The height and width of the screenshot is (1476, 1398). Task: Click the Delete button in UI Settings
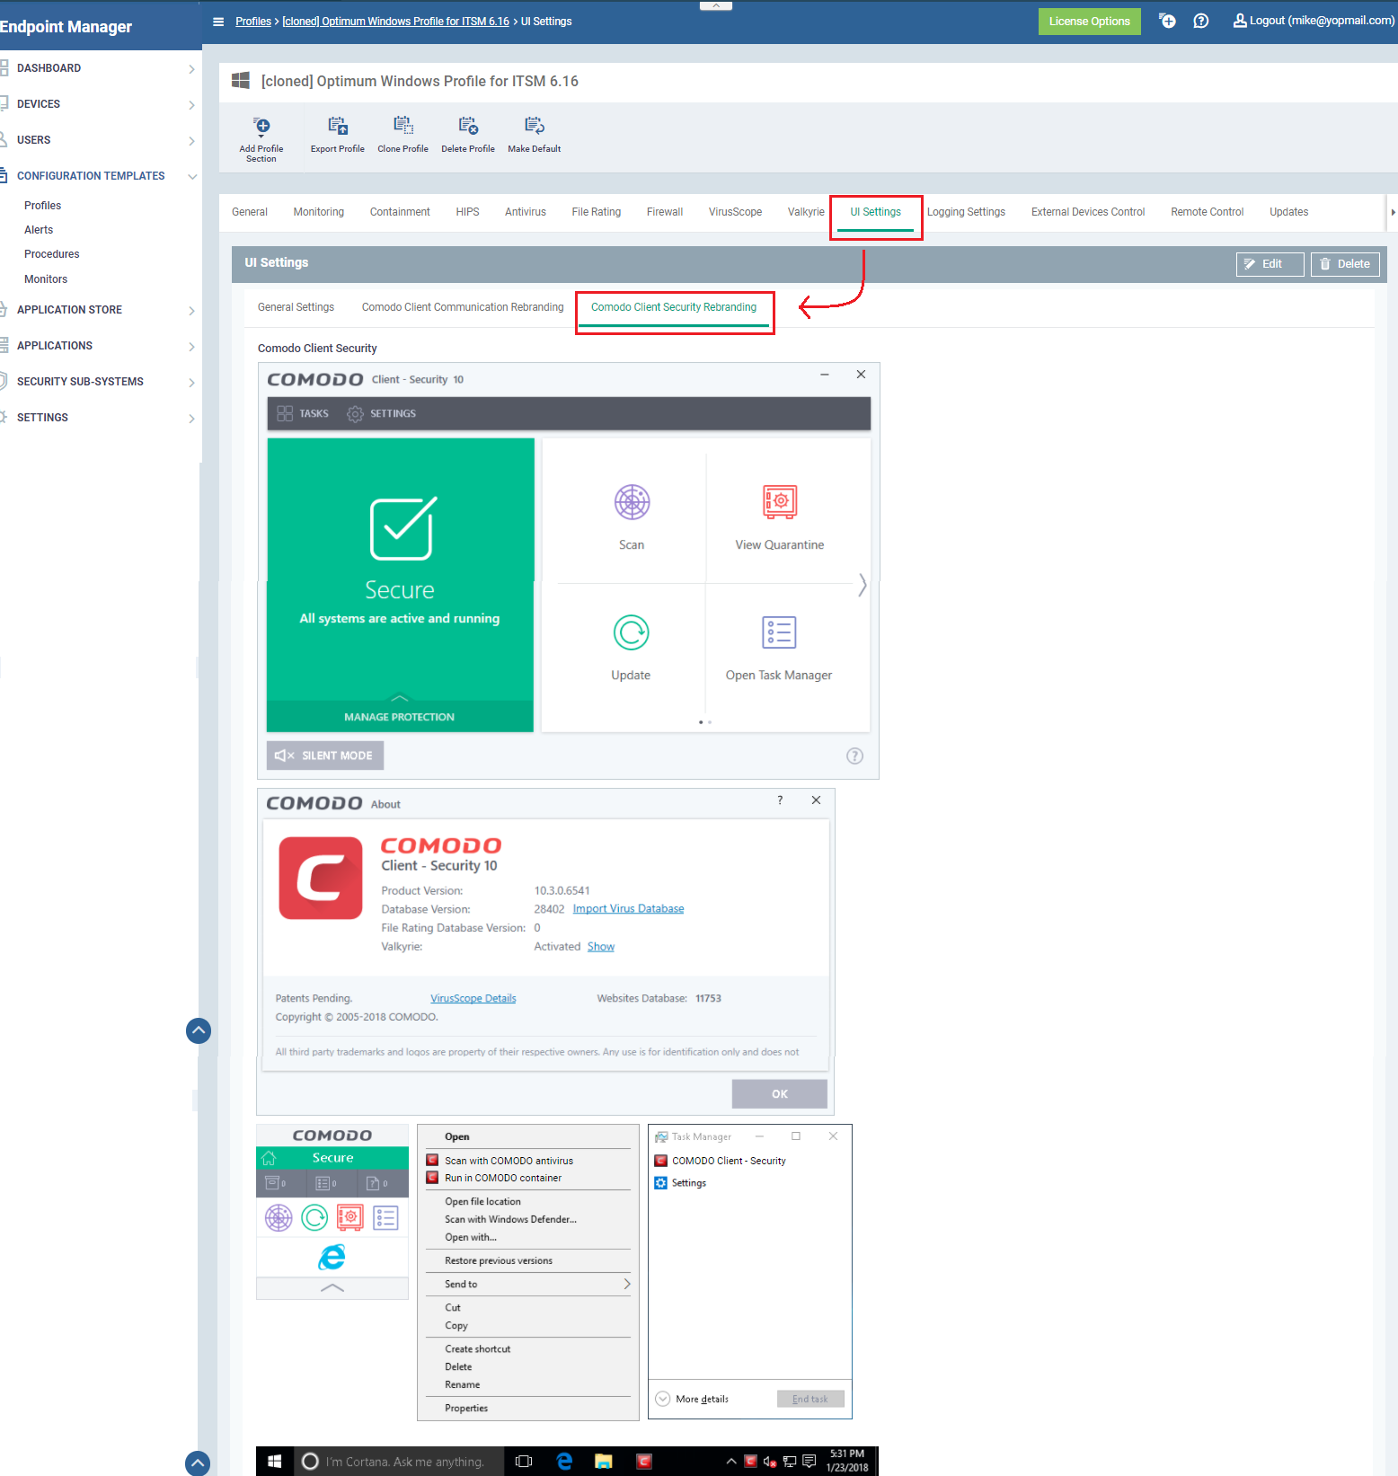coord(1345,264)
